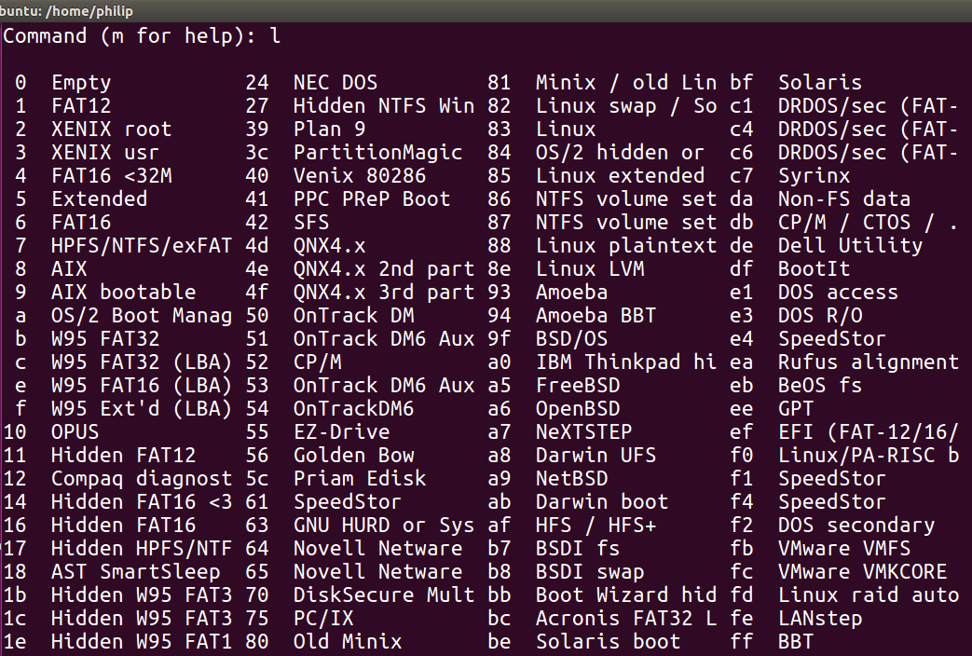Click 'IBM Thinkpad hi' entry
Screen dimensions: 972x656
click(626, 362)
